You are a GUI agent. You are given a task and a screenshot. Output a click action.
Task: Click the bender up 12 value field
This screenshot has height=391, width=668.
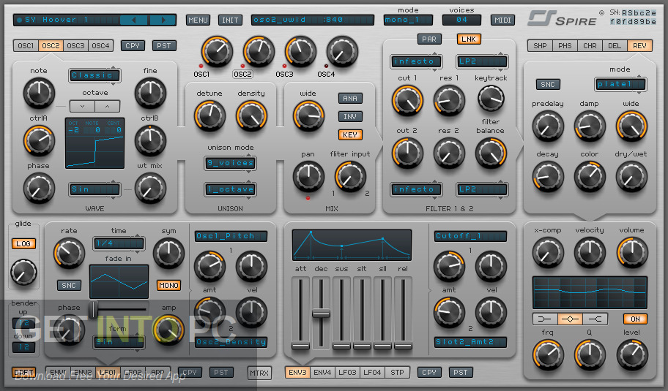point(24,324)
